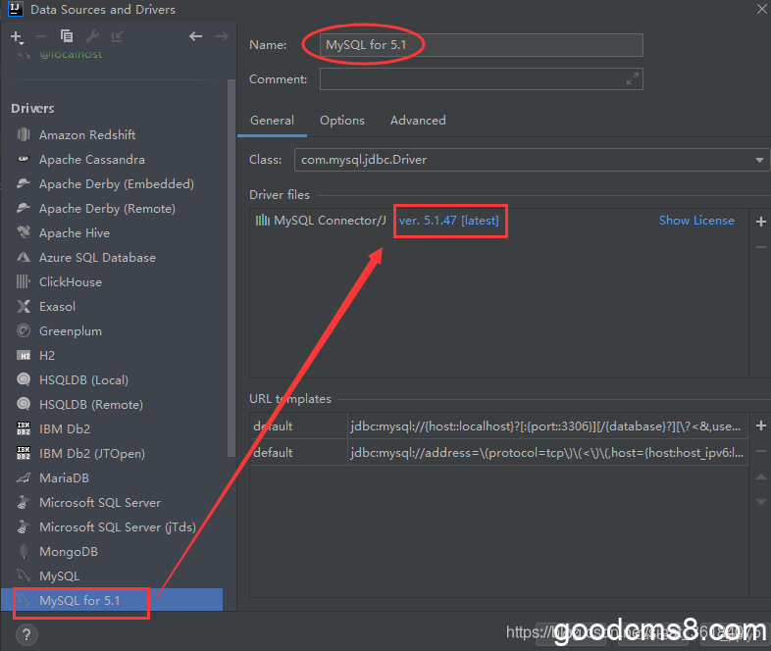Add a driver file with plus
The width and height of the screenshot is (771, 651).
760,222
